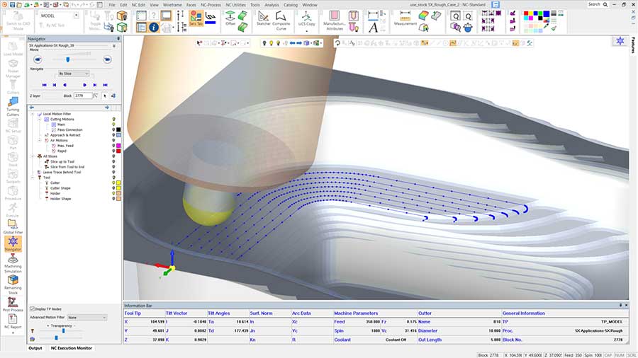This screenshot has width=638, height=358.
Task: Click the red Rapid color swatch
Action: [119, 151]
